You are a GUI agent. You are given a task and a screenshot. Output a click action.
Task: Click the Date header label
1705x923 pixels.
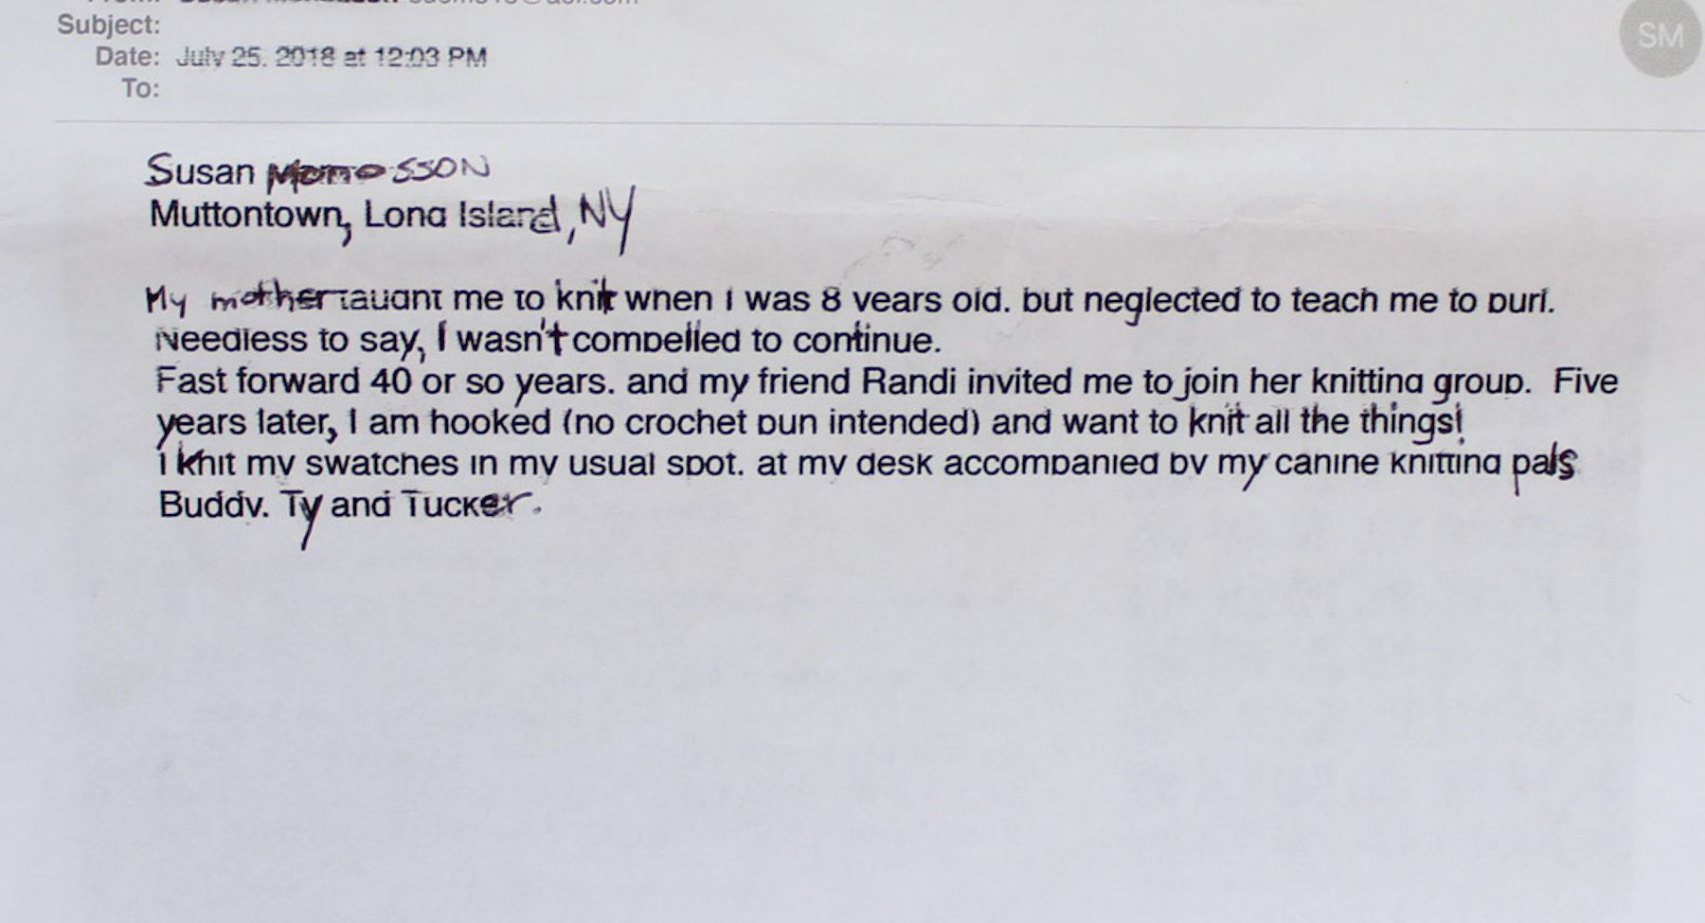coord(127,57)
